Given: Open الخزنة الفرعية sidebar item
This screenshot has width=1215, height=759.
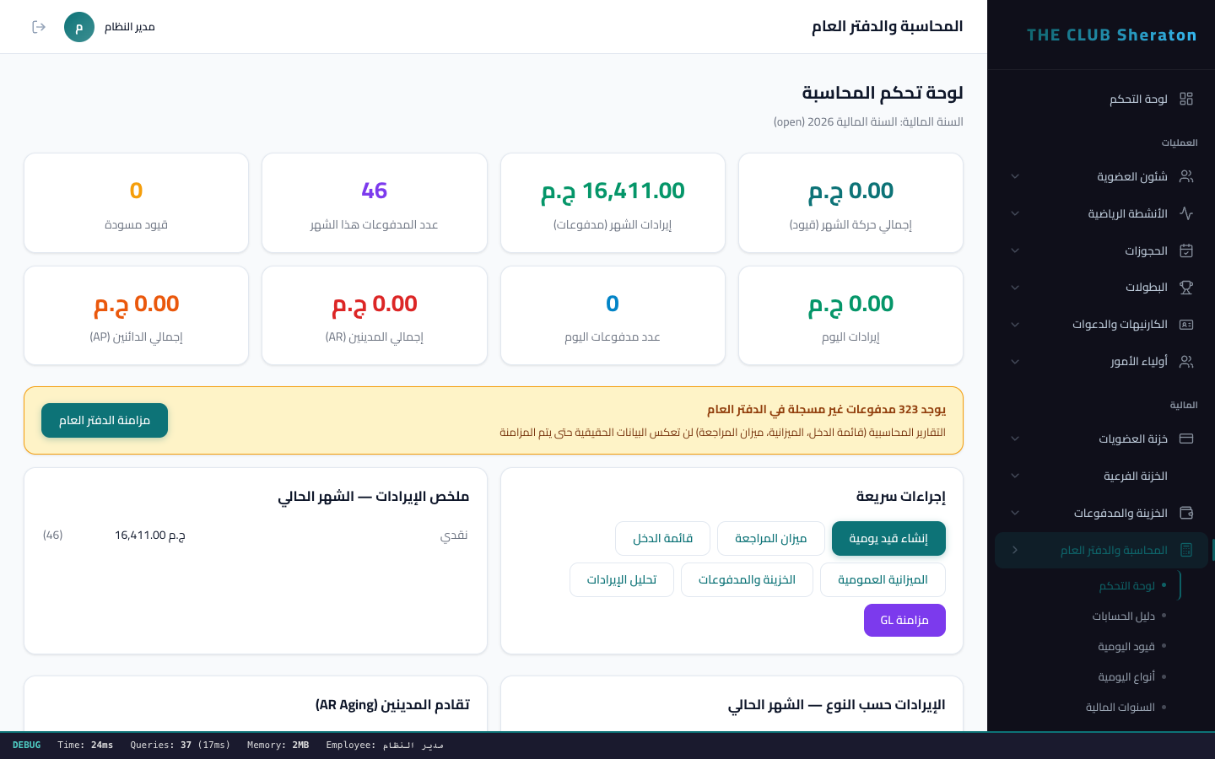Looking at the screenshot, I should pyautogui.click(x=1101, y=476).
